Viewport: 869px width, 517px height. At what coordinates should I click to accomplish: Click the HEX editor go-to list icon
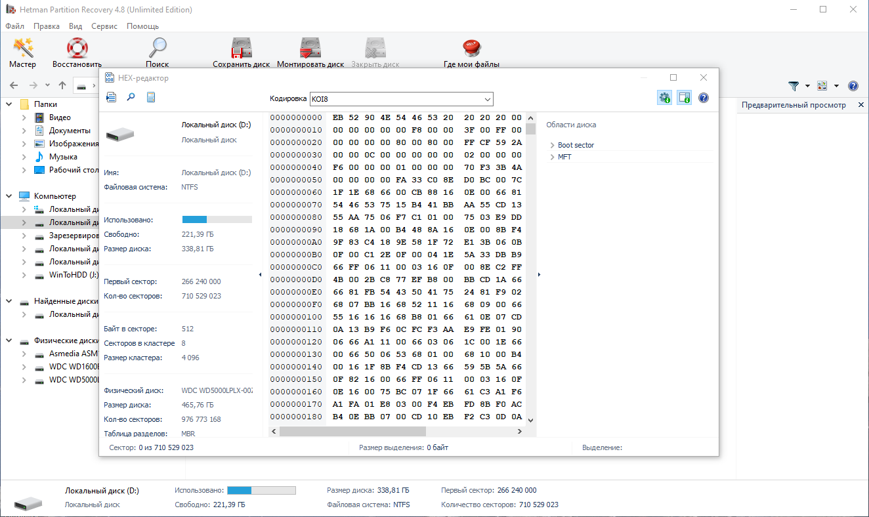pyautogui.click(x=112, y=98)
